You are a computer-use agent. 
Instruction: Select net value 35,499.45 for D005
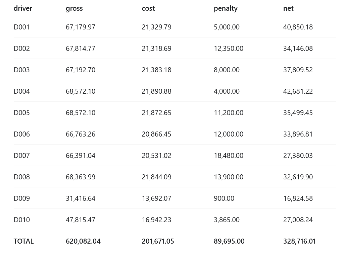click(298, 113)
